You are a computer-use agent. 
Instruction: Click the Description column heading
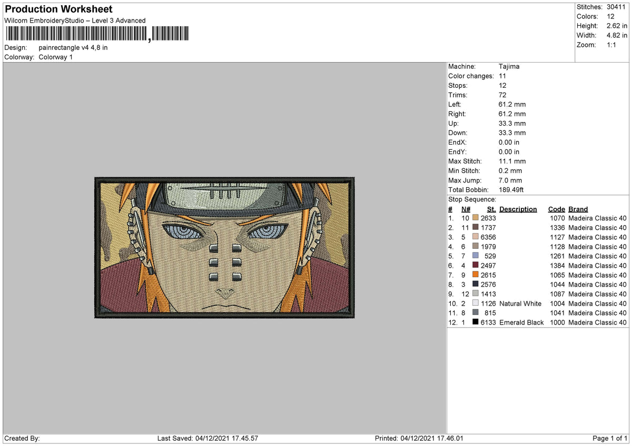518,209
